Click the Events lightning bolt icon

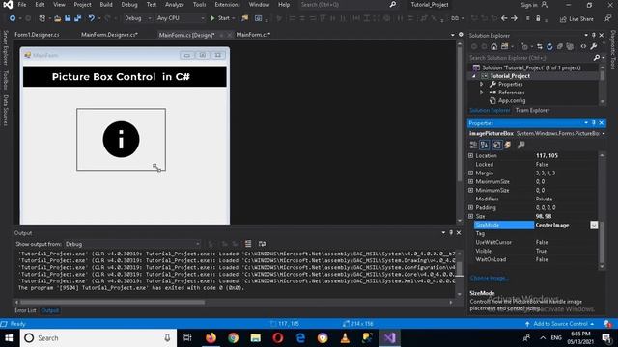click(508, 146)
